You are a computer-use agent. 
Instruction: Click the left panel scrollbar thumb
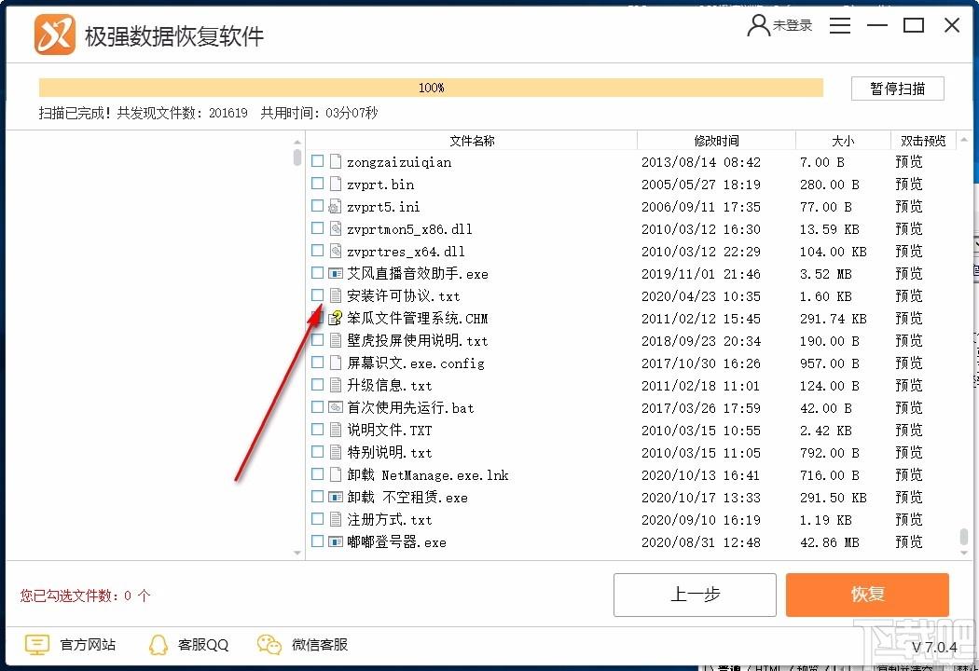click(x=297, y=157)
